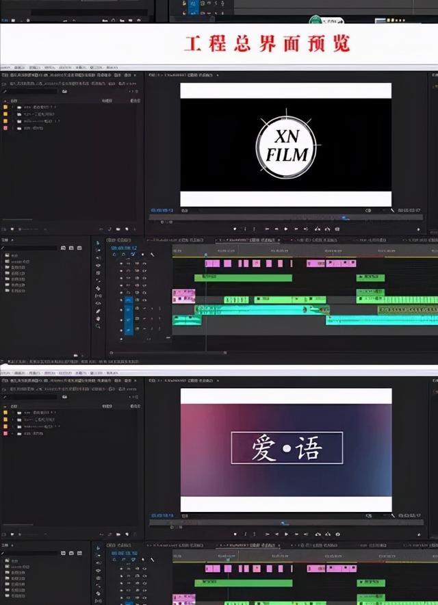
Task: Click export frame camera under 爱·语 preview
Action: pyautogui.click(x=337, y=534)
